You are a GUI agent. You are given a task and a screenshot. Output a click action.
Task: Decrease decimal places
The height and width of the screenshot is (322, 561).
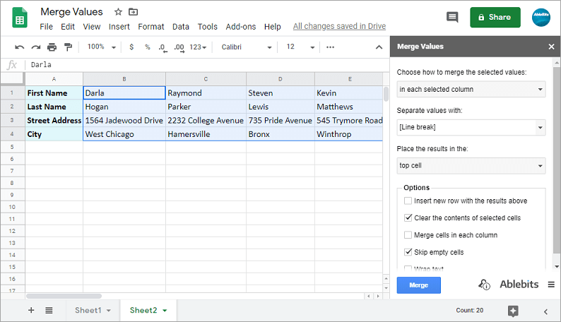tap(163, 47)
